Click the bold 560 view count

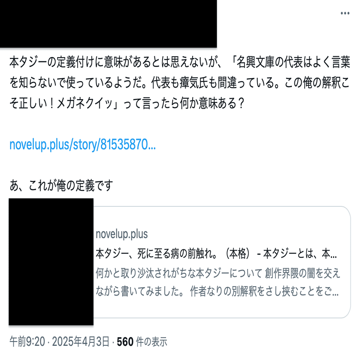pos(125,342)
